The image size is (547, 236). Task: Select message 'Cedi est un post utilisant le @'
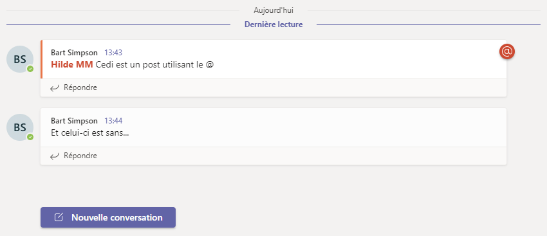[x=154, y=65]
